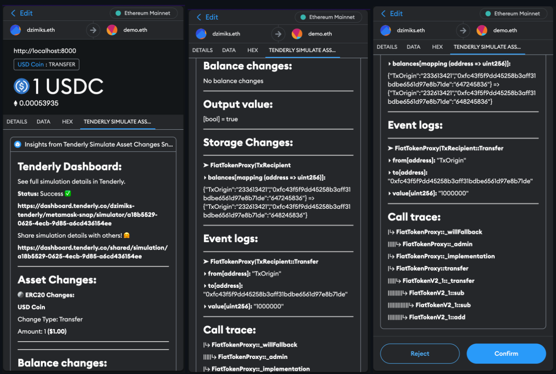Viewport: 556px width, 374px height.
Task: Expand FiatTokenProxy|TxRecipient::Transfer in middle panel Event logs
Action: (x=261, y=262)
